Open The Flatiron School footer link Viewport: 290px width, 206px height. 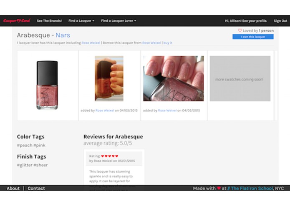click(250, 188)
